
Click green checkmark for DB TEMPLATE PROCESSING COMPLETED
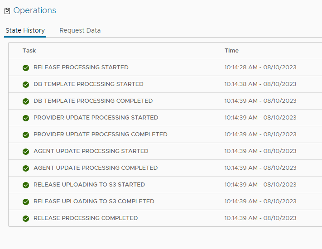26,101
